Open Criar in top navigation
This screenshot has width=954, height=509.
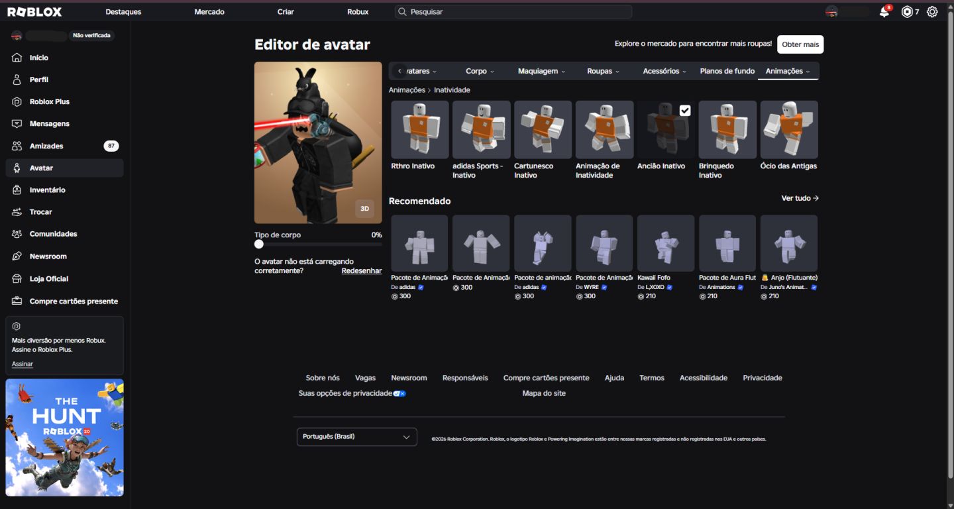click(x=286, y=12)
